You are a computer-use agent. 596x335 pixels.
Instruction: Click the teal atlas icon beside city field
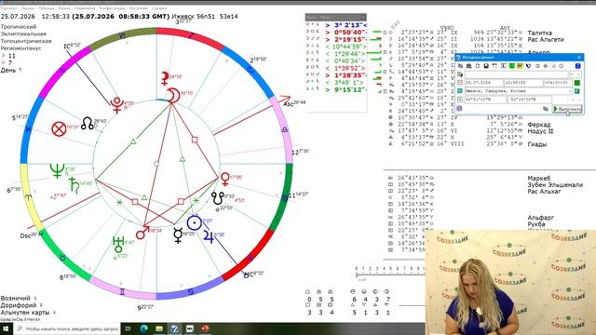click(460, 91)
